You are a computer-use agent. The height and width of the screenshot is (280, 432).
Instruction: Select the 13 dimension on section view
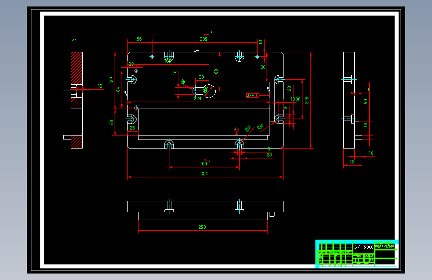point(100,86)
